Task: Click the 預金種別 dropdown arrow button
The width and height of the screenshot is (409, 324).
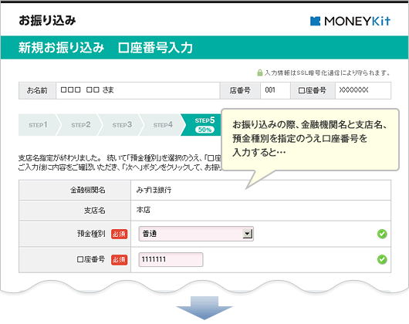Action: (247, 234)
